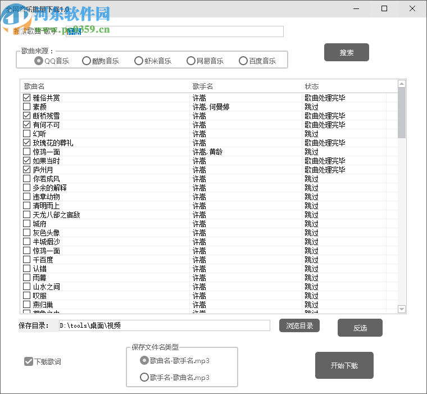Check the song 清明雨上
Image resolution: width=427 pixels, height=394 pixels.
click(x=27, y=206)
